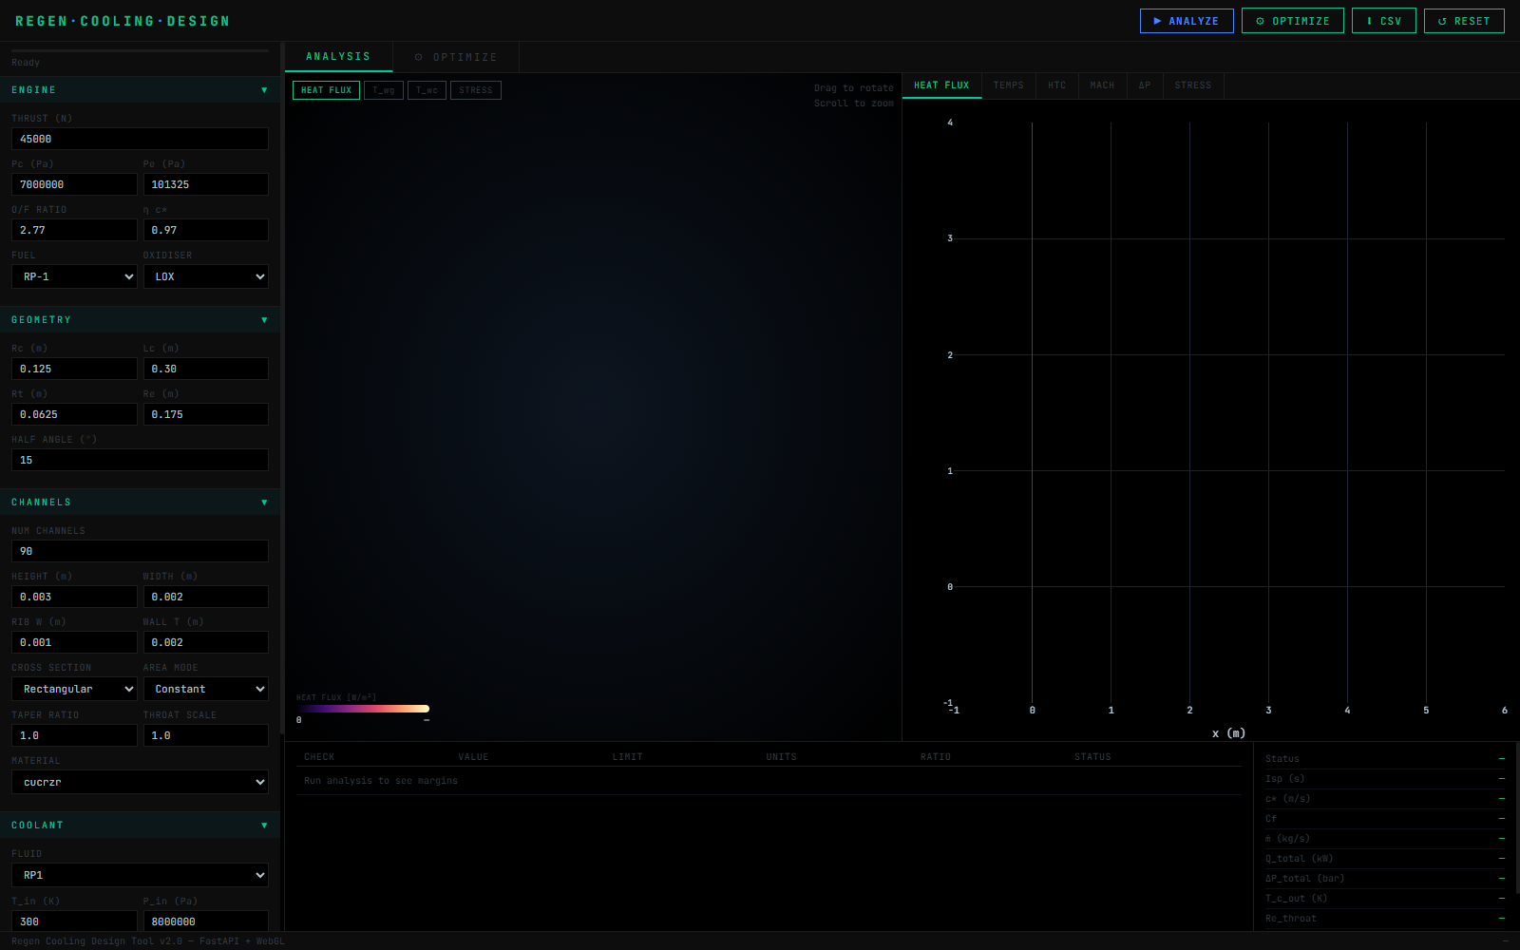Click the Lc chamber length field
This screenshot has height=950, width=1520.
[x=206, y=369]
